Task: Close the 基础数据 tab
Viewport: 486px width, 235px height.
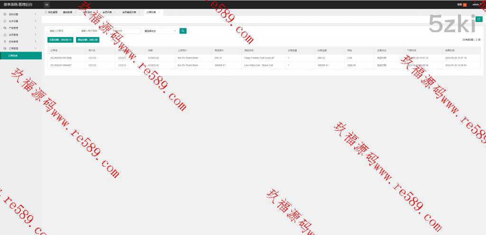Action: click(x=75, y=12)
